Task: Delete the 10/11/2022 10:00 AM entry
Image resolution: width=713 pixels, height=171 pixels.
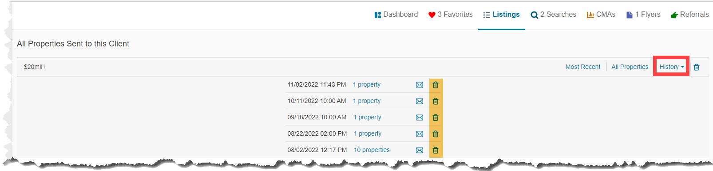Action: coord(436,101)
